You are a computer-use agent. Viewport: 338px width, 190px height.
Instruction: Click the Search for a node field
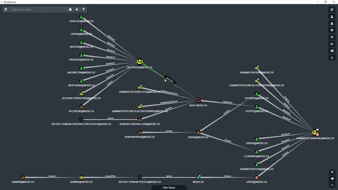(39, 9)
